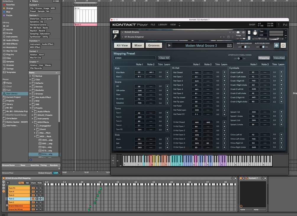Screen dimensions: 297x216
Task: Unfold Kontakt 7 device parameters triangle
Action: [244, 178]
